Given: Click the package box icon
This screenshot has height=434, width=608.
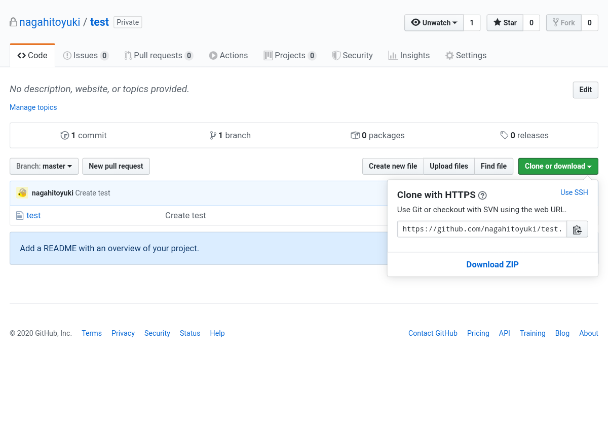Looking at the screenshot, I should 355,135.
